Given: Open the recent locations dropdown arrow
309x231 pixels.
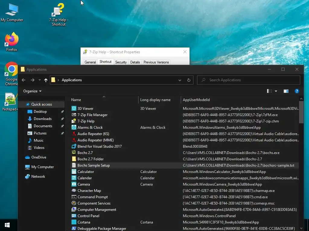Looking at the screenshot, I should [x=40, y=80].
